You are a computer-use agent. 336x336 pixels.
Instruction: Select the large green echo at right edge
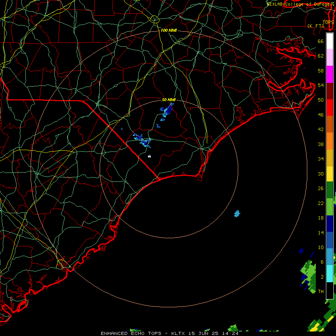[309, 276]
